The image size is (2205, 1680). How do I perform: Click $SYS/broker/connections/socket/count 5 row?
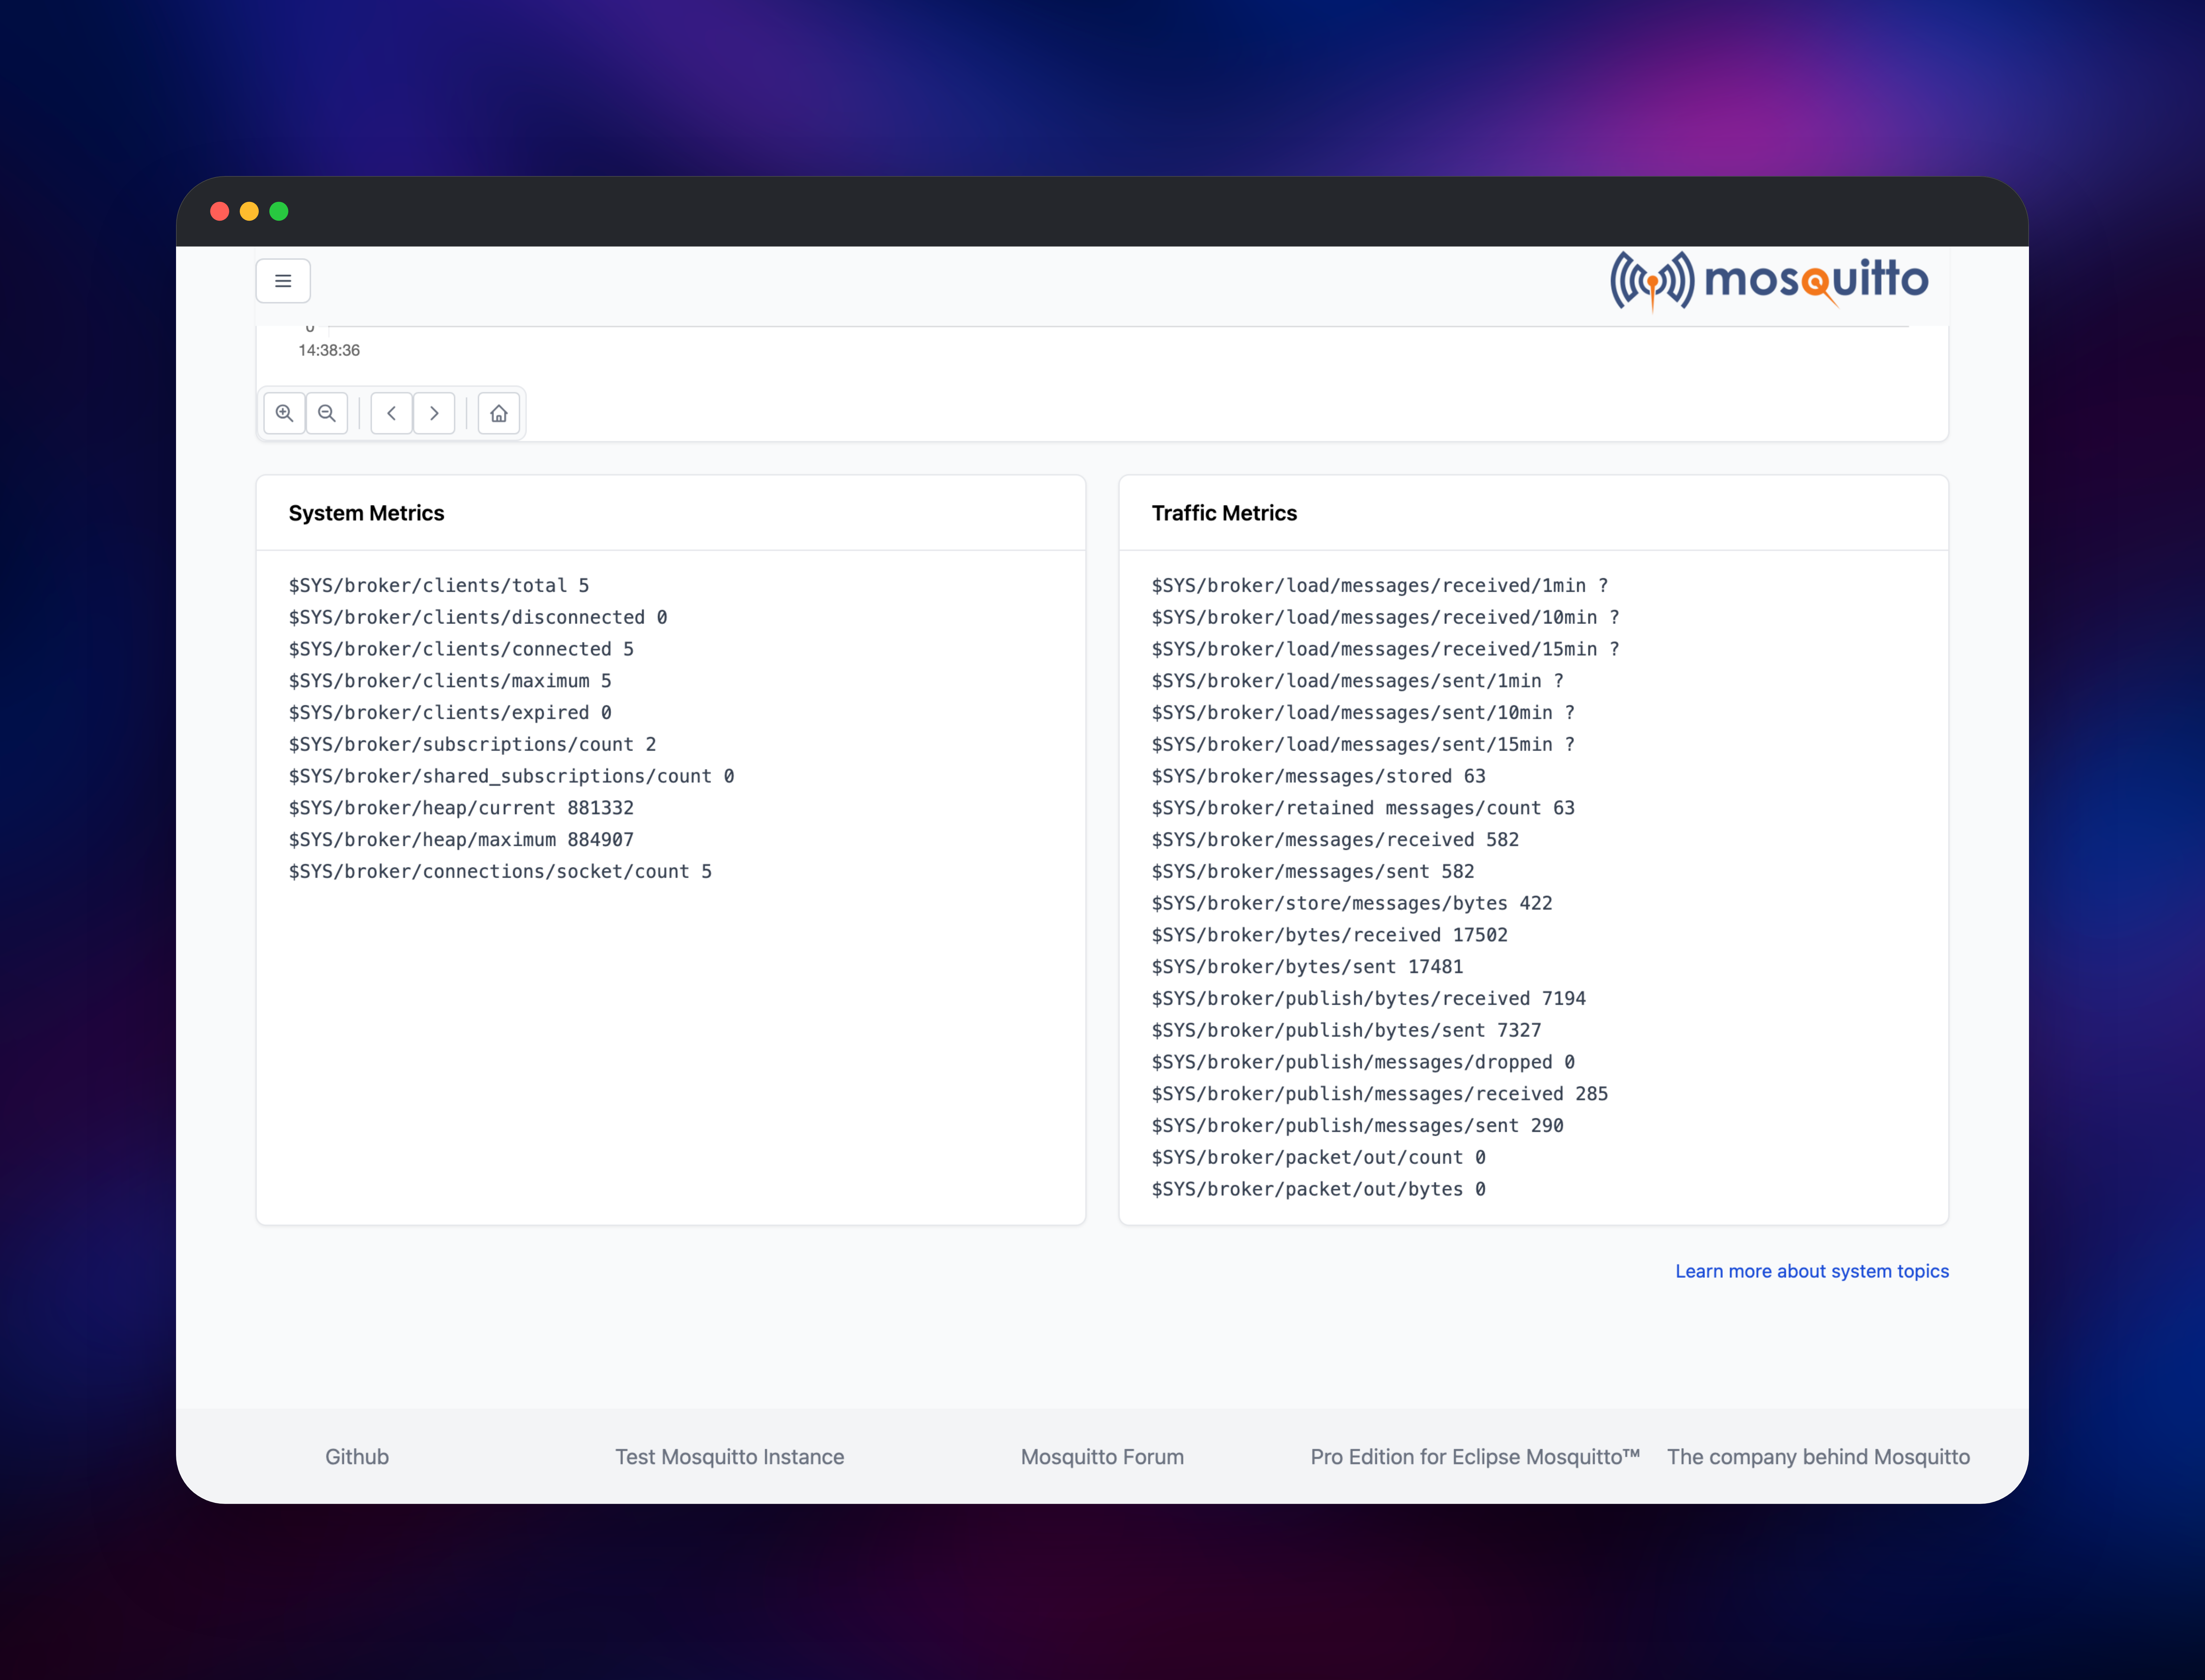500,872
